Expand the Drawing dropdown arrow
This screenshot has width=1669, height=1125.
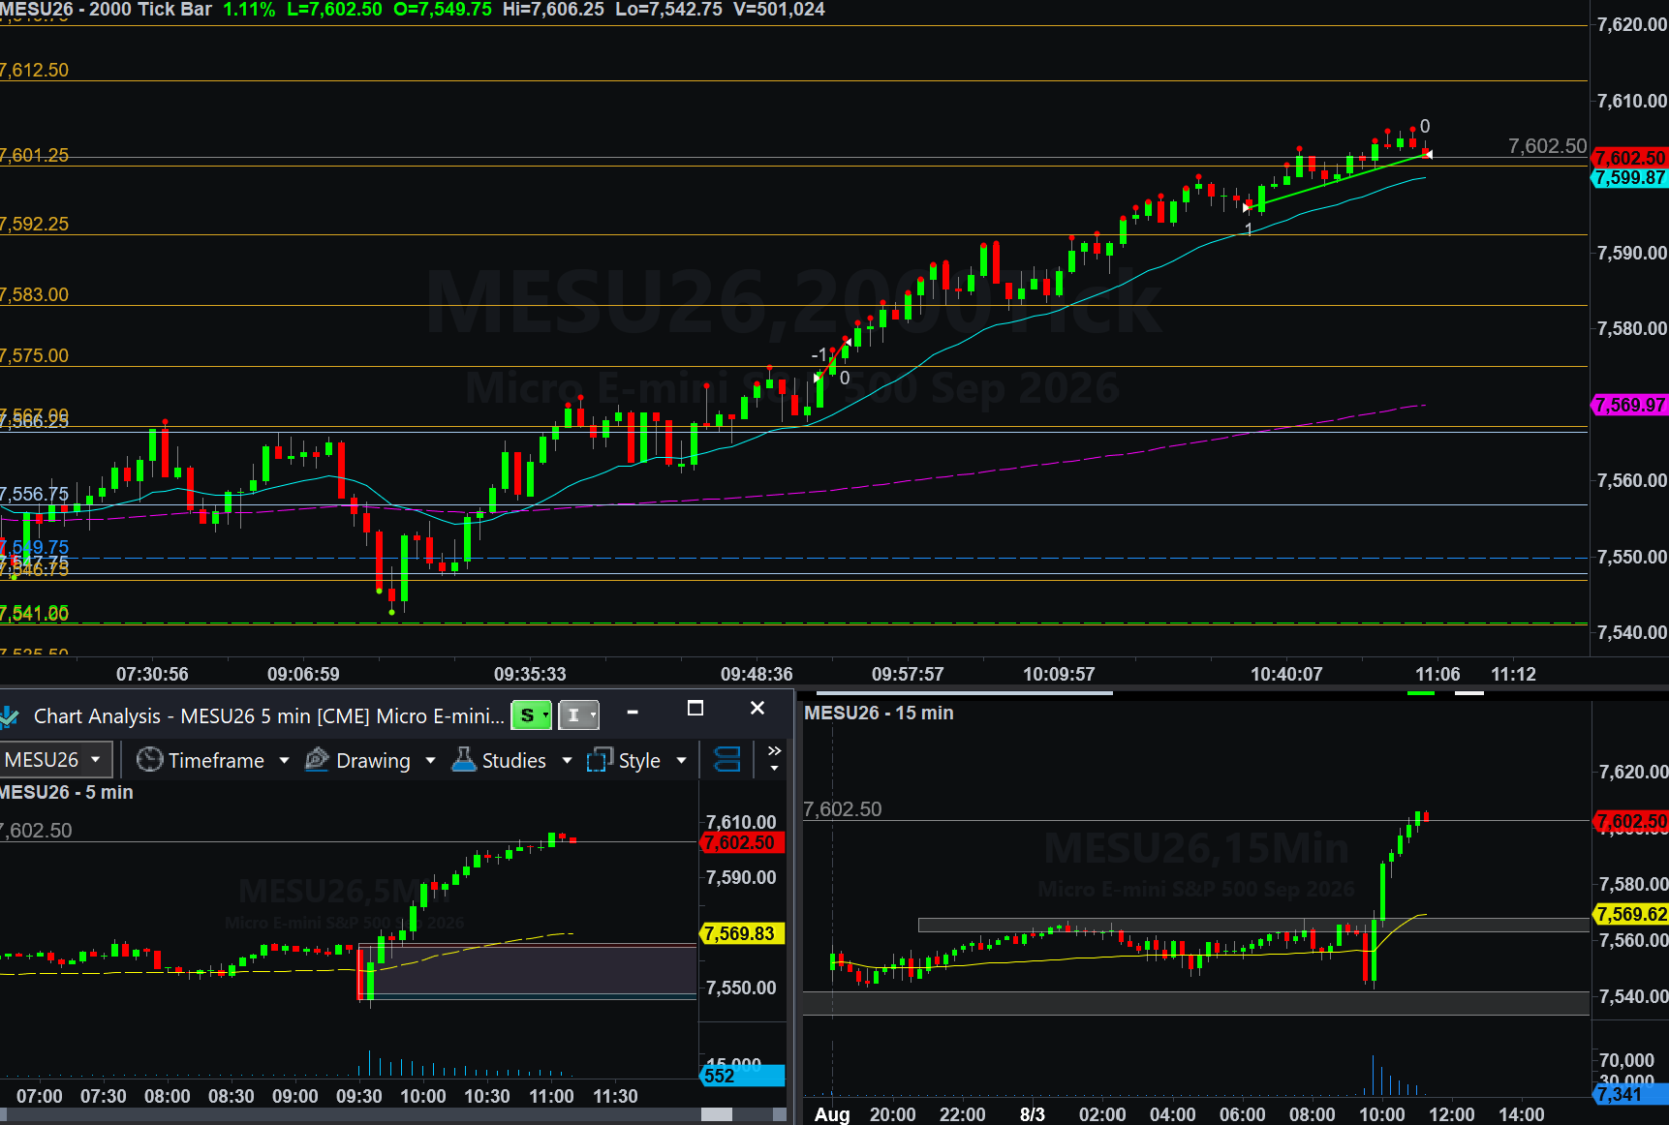pyautogui.click(x=430, y=761)
